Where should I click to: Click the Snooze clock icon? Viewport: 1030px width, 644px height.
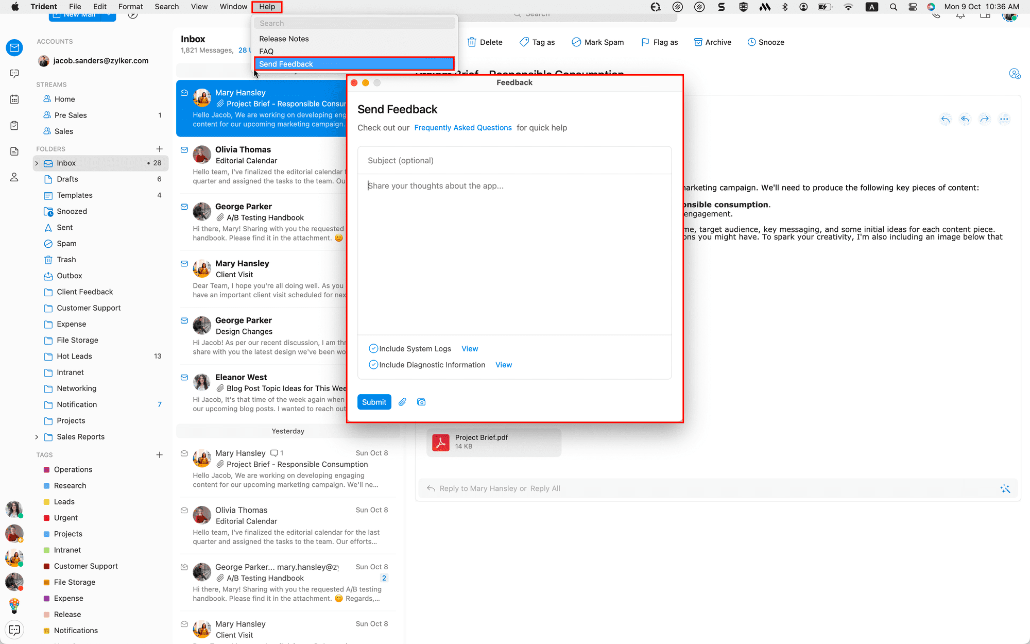[x=751, y=42]
